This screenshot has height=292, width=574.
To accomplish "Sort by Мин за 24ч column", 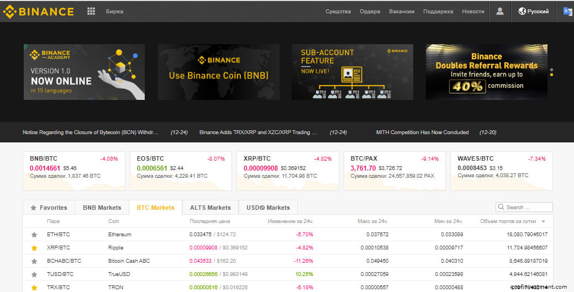I will (x=448, y=221).
